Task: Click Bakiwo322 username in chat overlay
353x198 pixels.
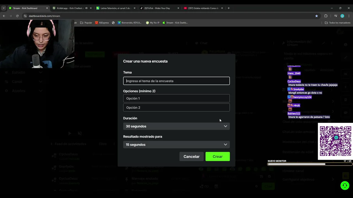Action: point(294,114)
